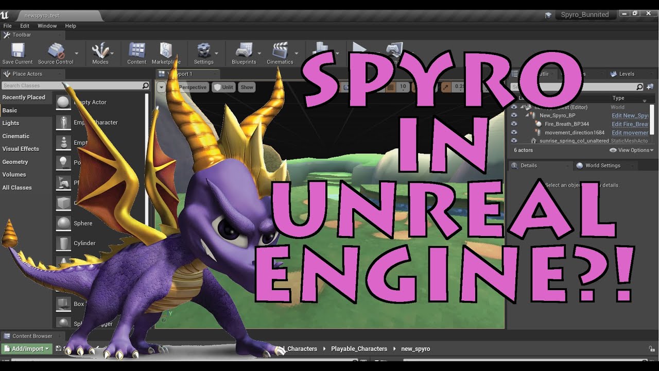
Task: Click the add folder icon in outliner
Action: [x=650, y=87]
